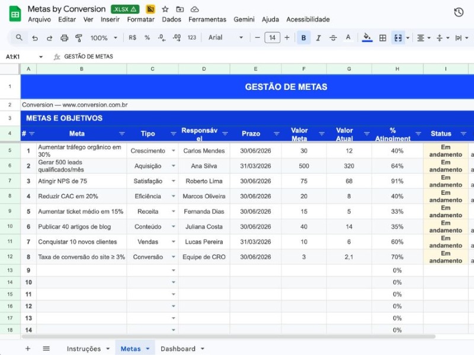
Task: Star the Metas by Conversion spreadsheet
Action: tap(164, 9)
